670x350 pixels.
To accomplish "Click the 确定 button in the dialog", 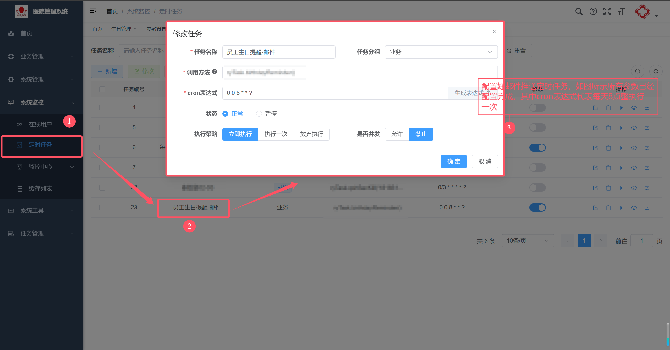I will coord(453,162).
